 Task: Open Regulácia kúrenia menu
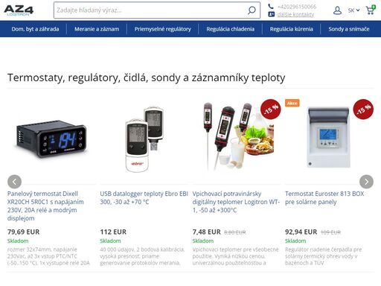click(292, 29)
